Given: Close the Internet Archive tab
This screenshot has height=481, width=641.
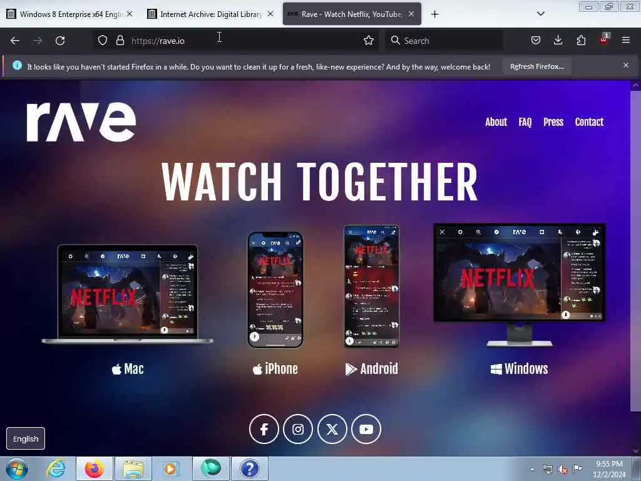Looking at the screenshot, I should pyautogui.click(x=270, y=14).
